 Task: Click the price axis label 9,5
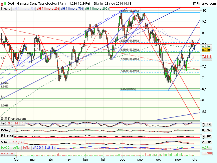point(204,22)
